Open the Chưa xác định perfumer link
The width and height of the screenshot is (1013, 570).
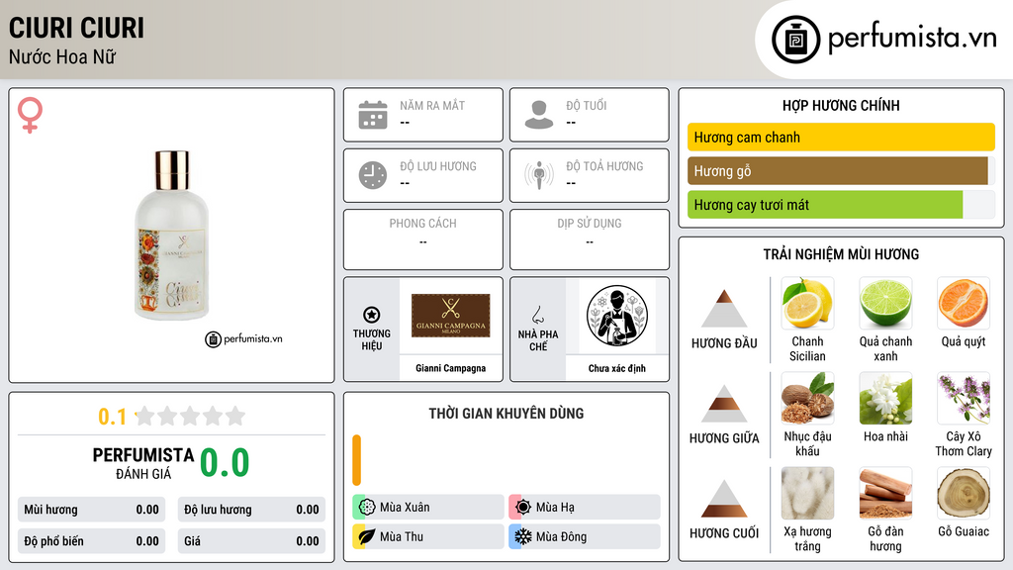(617, 368)
